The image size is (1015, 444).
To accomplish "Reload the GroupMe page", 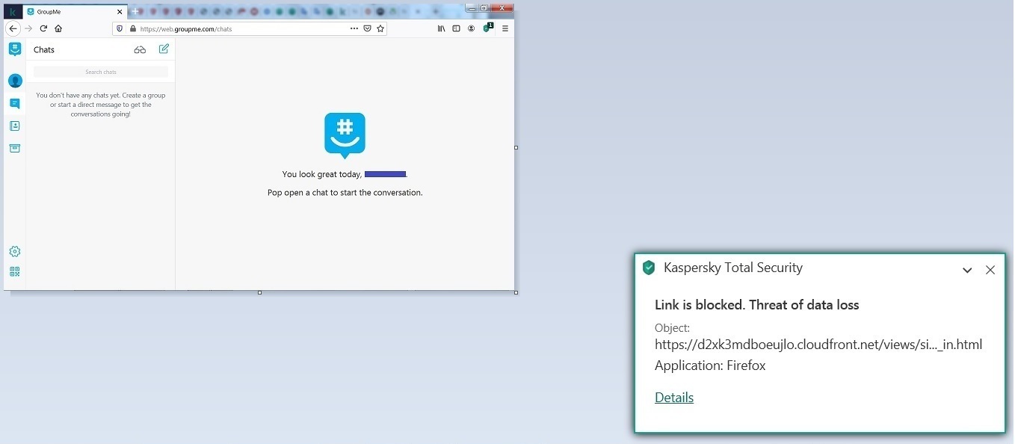I will click(x=43, y=28).
